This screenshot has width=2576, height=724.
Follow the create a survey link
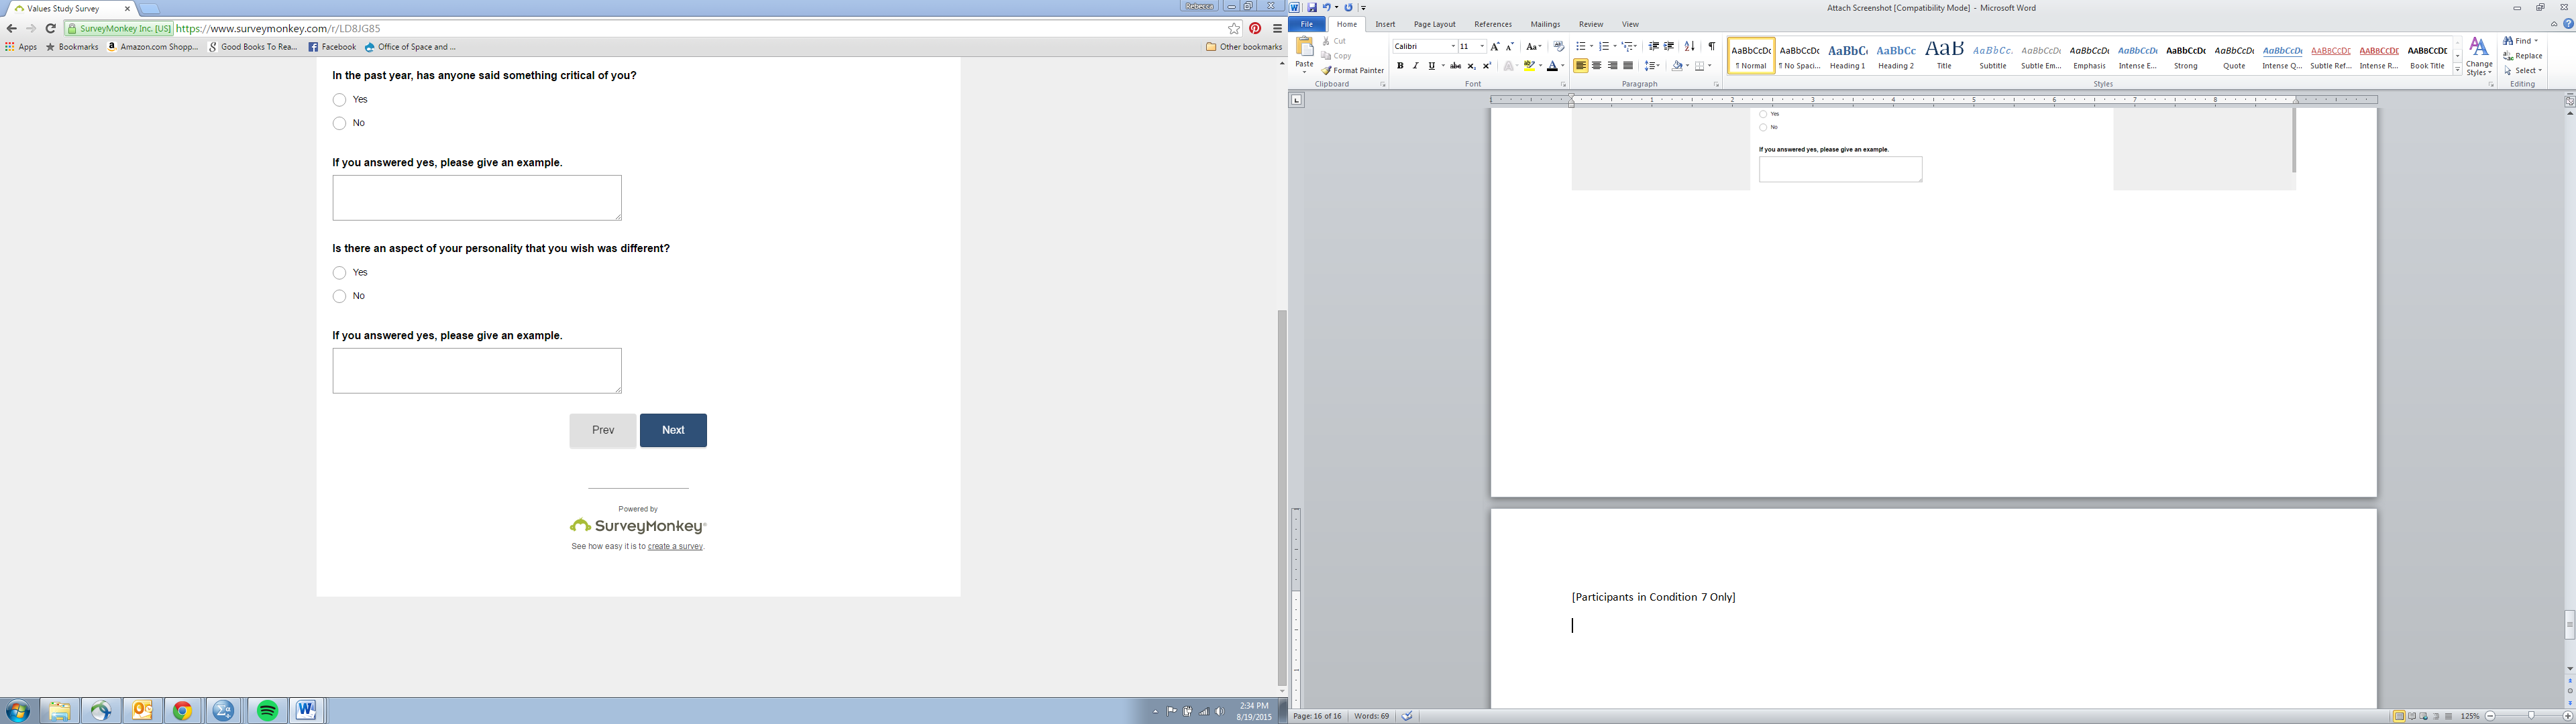pos(675,547)
